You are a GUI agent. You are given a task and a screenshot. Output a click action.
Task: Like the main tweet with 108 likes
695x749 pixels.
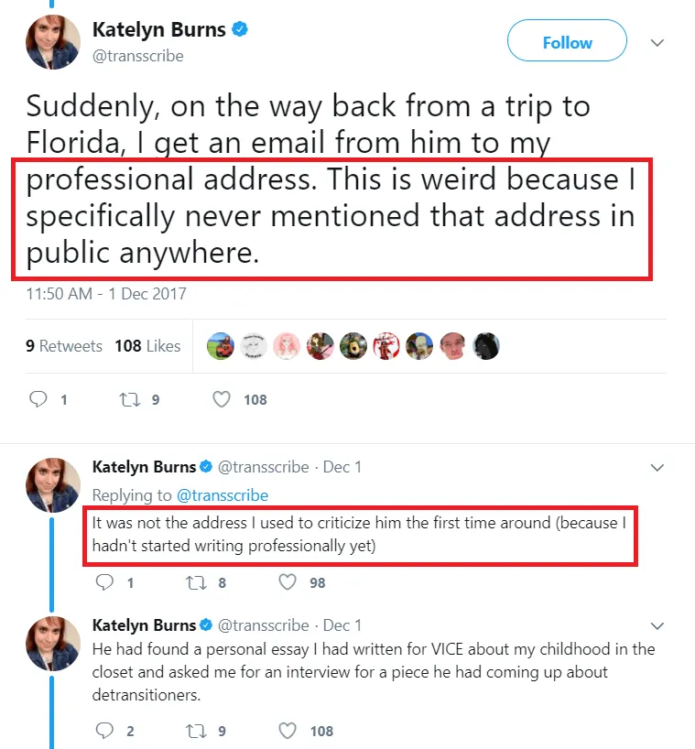(222, 399)
